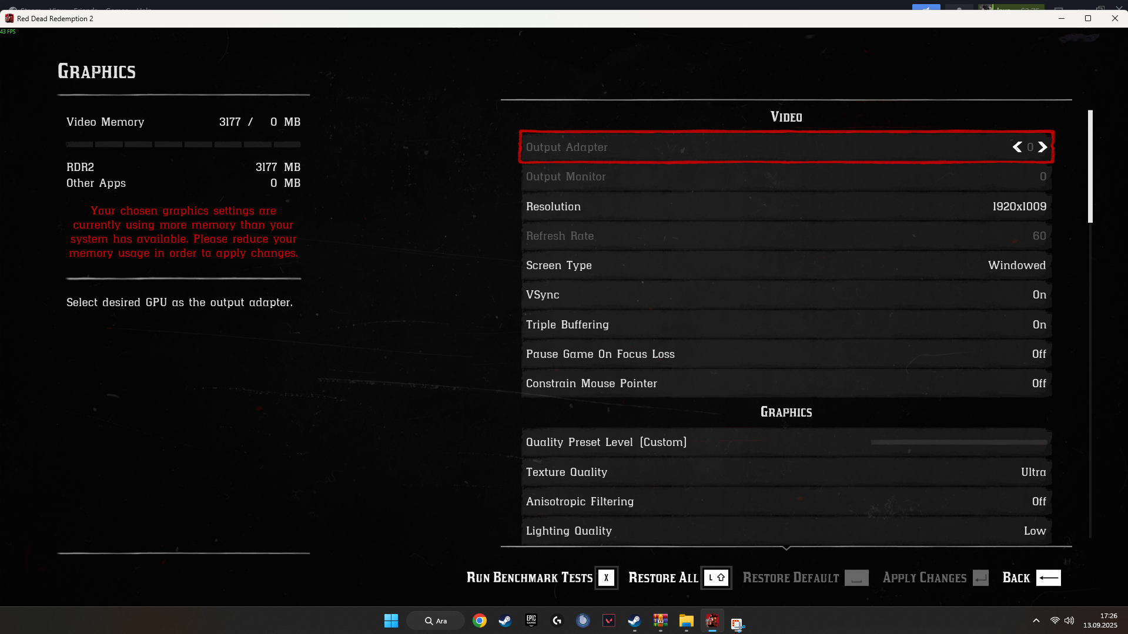Select the Output Monitor setting row

(x=786, y=177)
